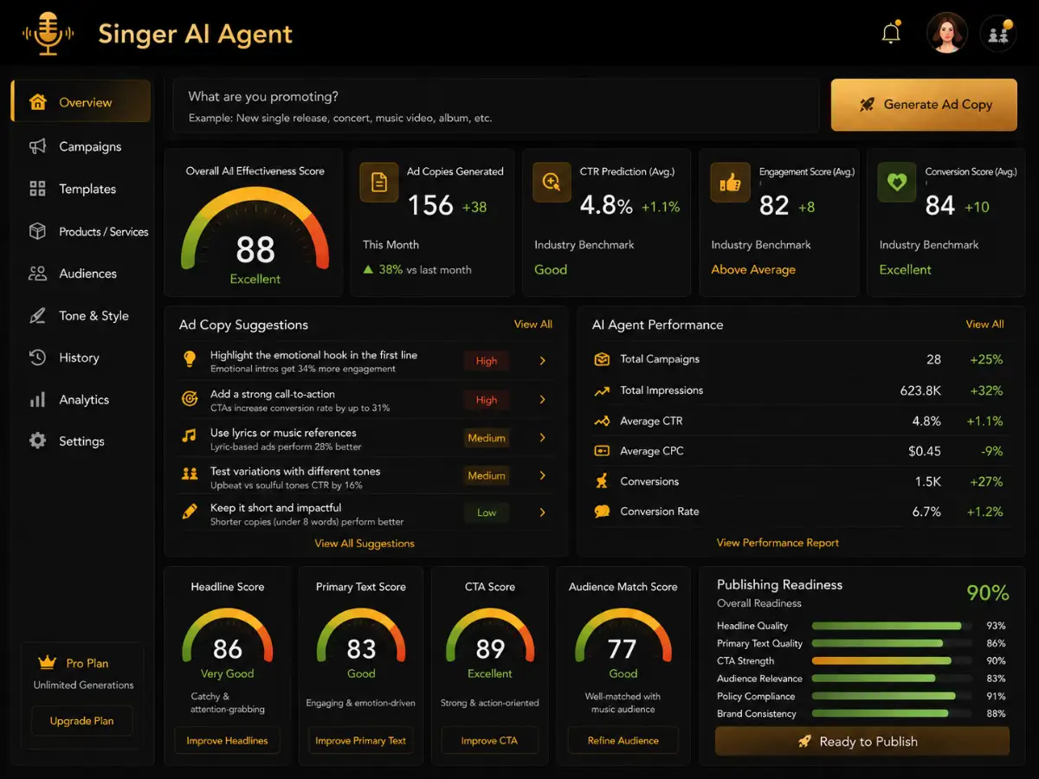The width and height of the screenshot is (1039, 779).
Task: Open View All in Ad Copy Suggestions
Action: pyautogui.click(x=533, y=325)
